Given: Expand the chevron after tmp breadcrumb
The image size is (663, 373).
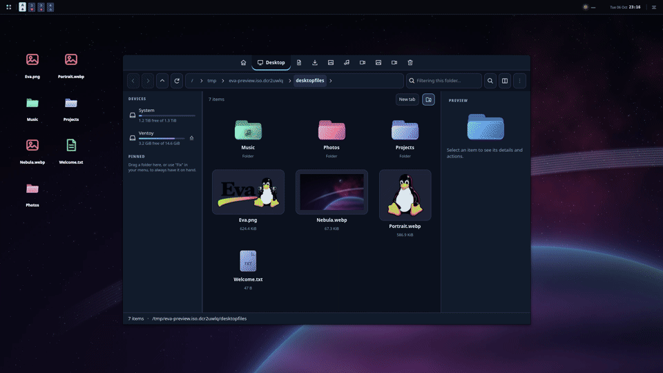Looking at the screenshot, I should coord(223,81).
